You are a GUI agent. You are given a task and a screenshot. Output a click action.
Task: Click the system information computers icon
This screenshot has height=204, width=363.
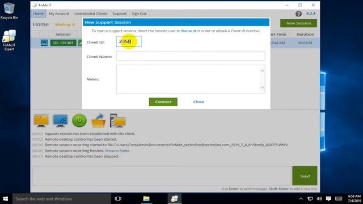point(117,121)
